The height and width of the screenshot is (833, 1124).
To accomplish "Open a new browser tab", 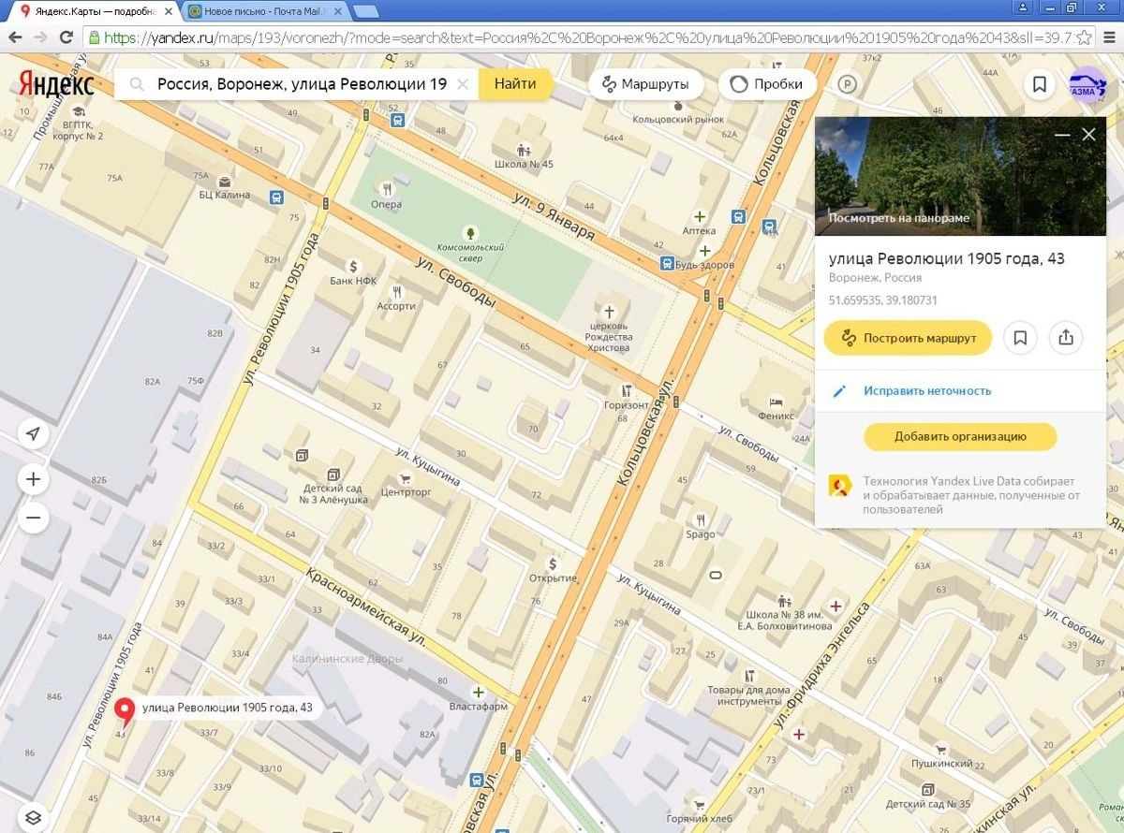I will click(x=366, y=11).
